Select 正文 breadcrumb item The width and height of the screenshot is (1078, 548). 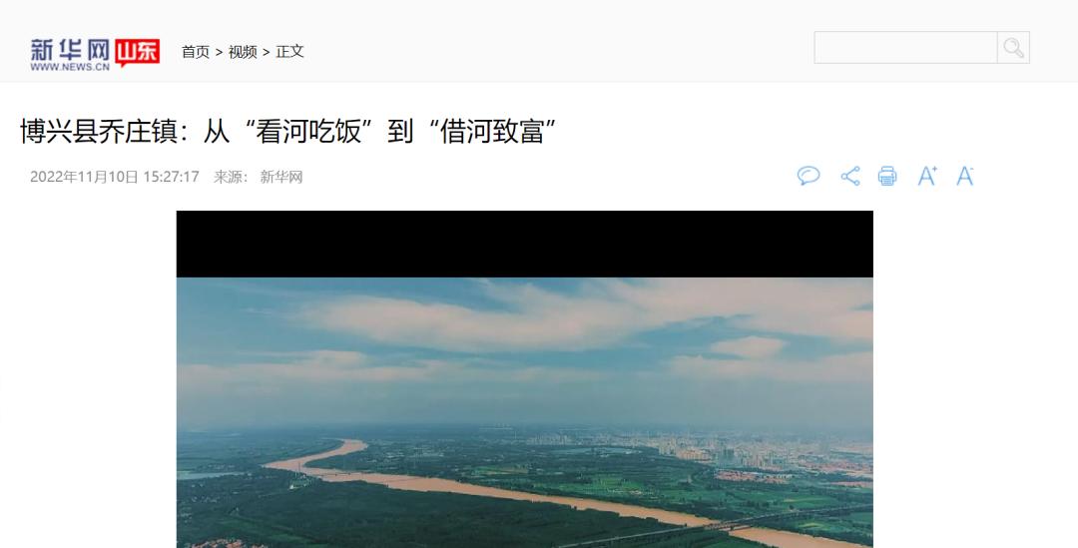click(289, 52)
